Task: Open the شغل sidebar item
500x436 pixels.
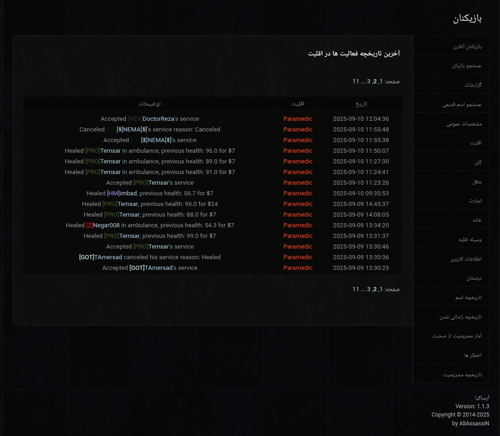Action: (450, 181)
